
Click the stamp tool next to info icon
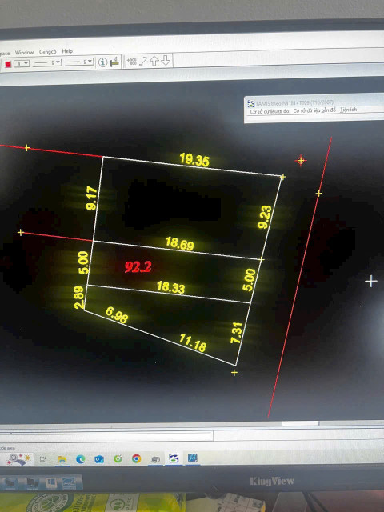pos(114,62)
